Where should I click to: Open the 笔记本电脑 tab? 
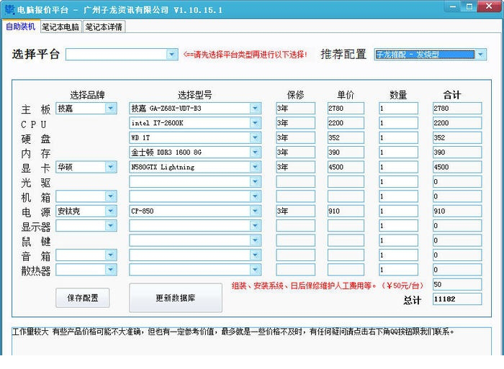coord(60,27)
